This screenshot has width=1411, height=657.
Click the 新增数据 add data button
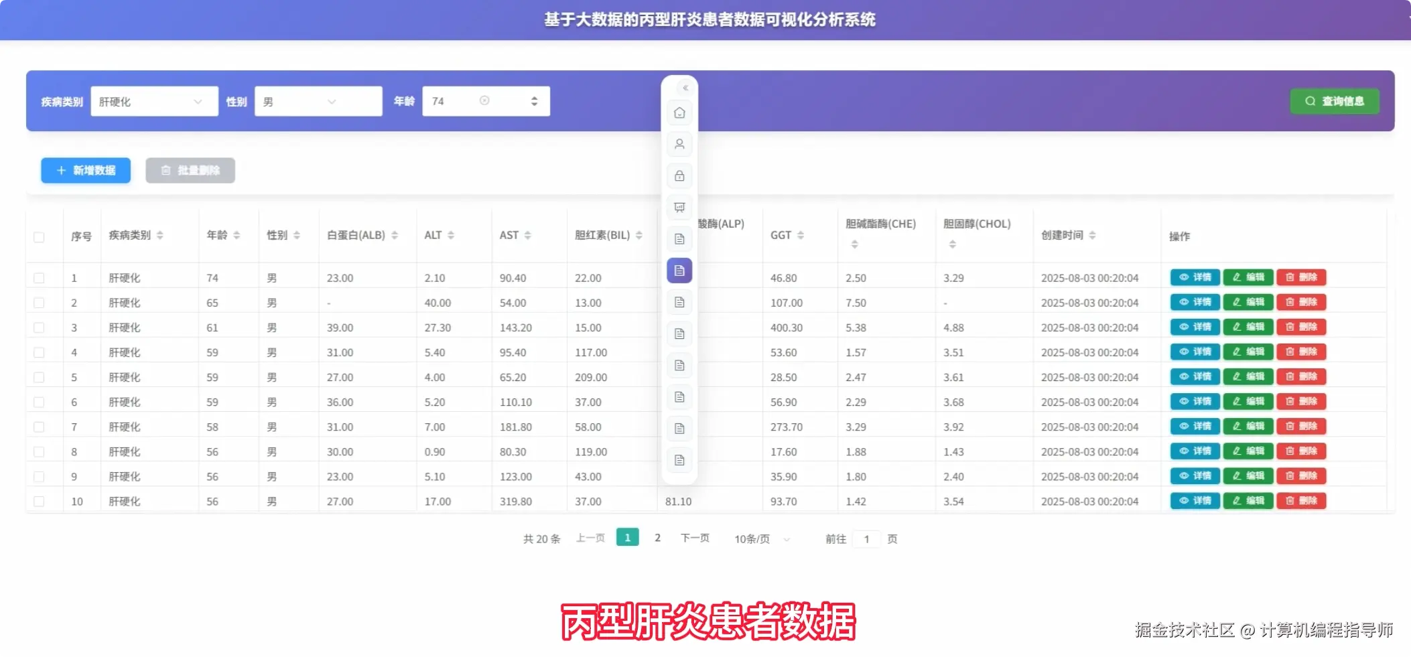tap(86, 170)
